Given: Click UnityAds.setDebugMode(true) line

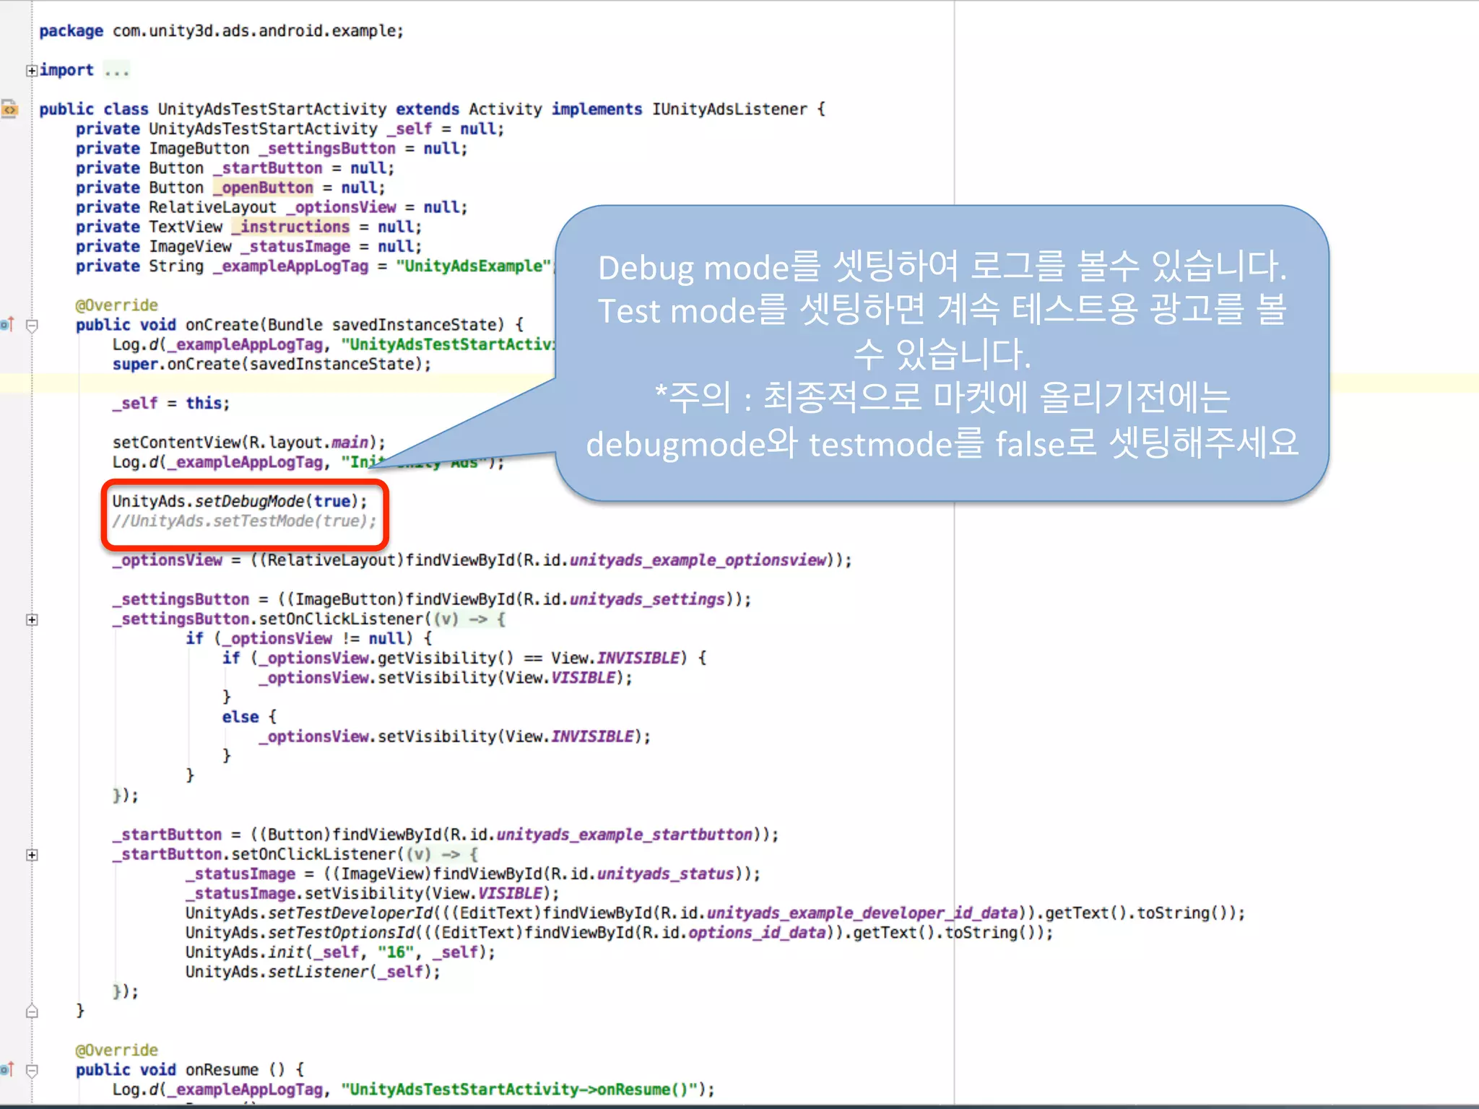Looking at the screenshot, I should [x=240, y=501].
